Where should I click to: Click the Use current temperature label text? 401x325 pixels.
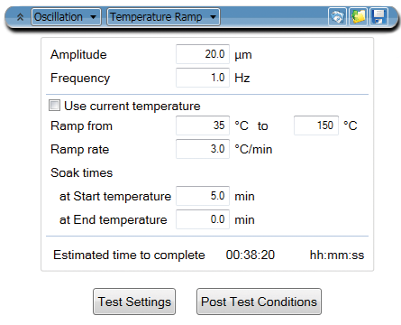point(132,106)
